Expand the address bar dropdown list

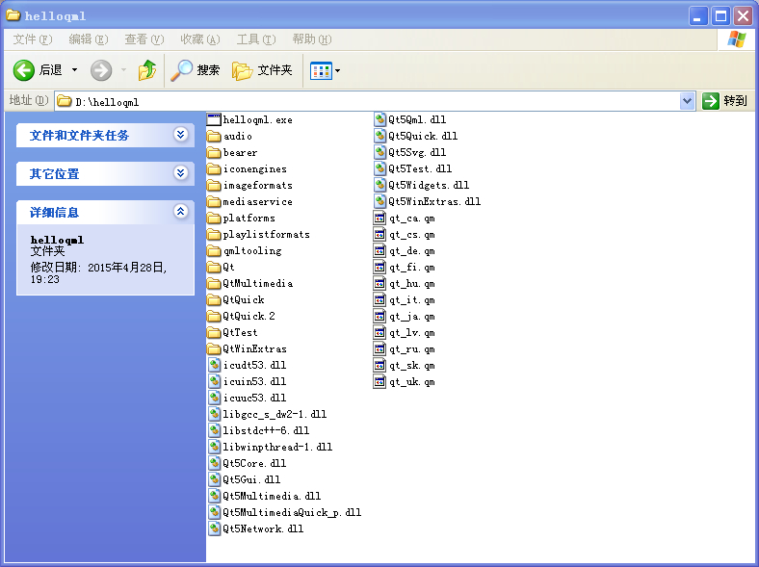coord(687,101)
